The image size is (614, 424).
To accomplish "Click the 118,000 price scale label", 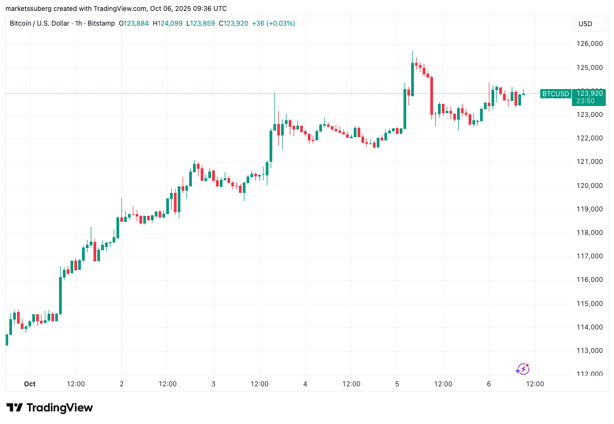I will click(x=589, y=233).
